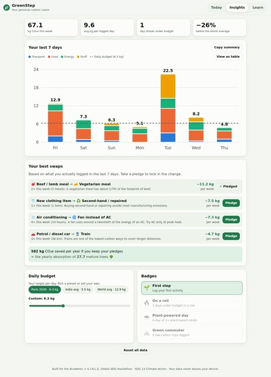Click the custom daily budget slider
This screenshot has width=271, height=377.
click(80, 306)
